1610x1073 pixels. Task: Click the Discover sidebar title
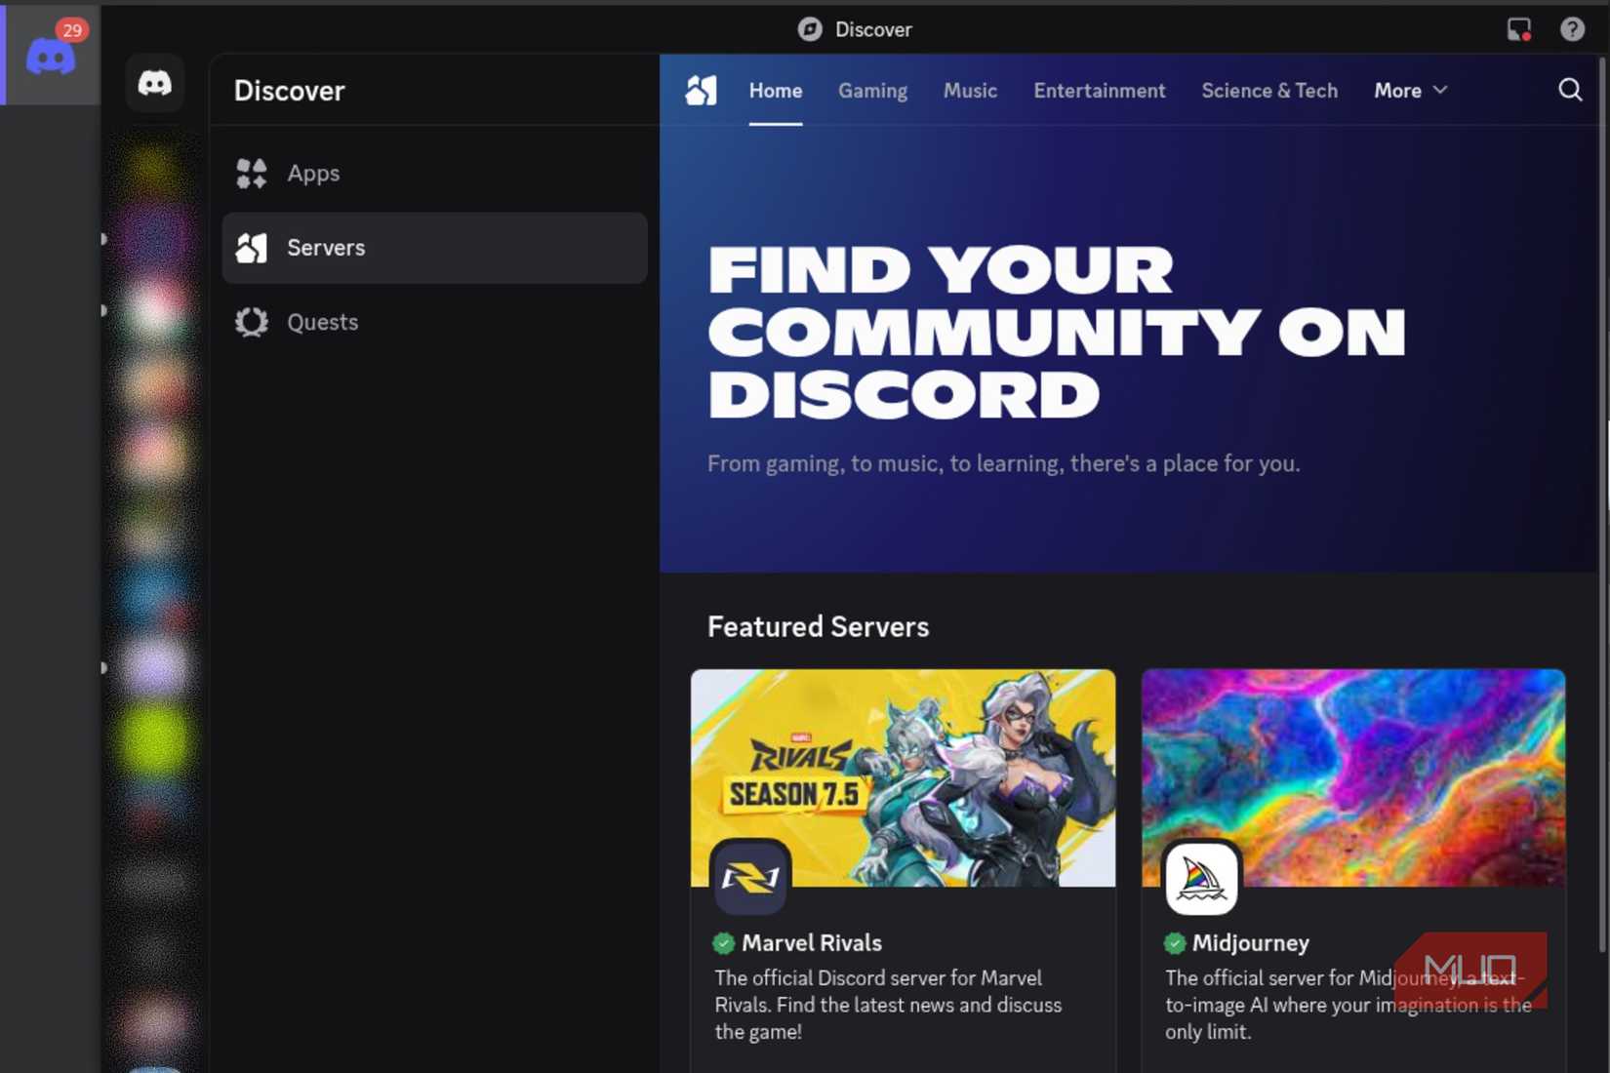[289, 91]
